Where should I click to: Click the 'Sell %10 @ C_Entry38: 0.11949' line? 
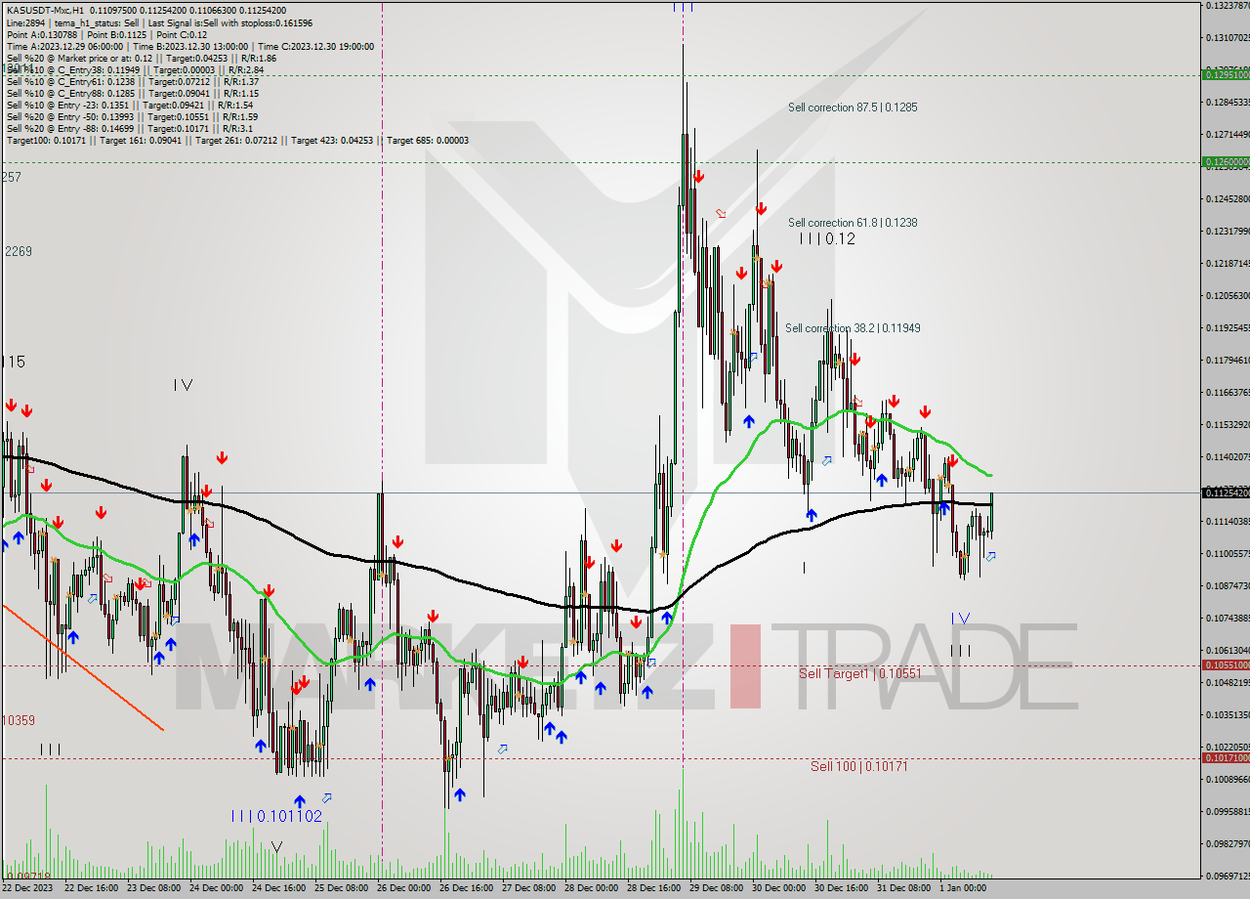click(x=135, y=69)
